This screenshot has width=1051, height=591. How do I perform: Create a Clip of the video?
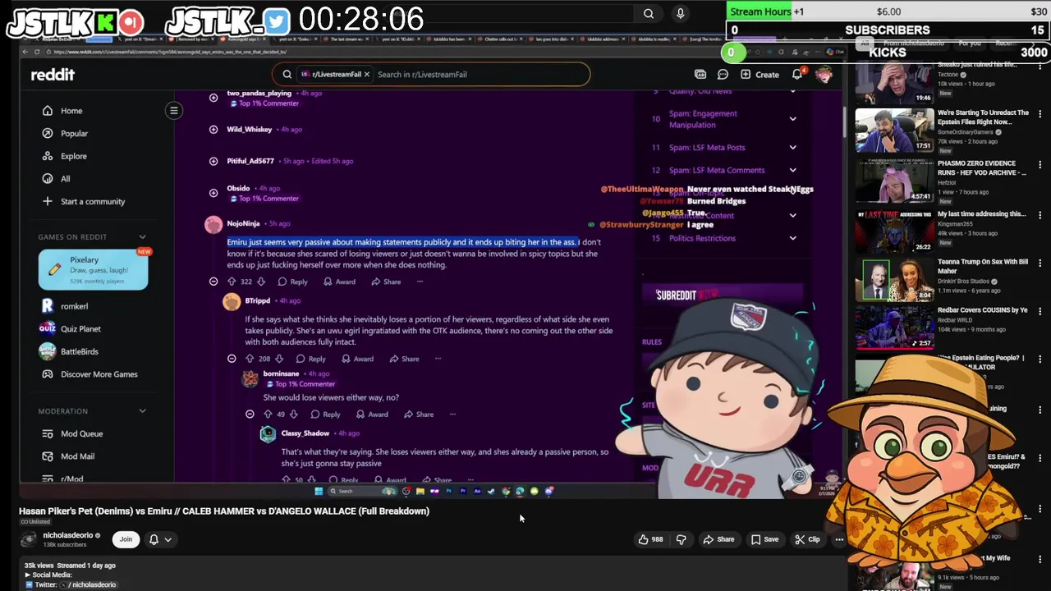(807, 539)
